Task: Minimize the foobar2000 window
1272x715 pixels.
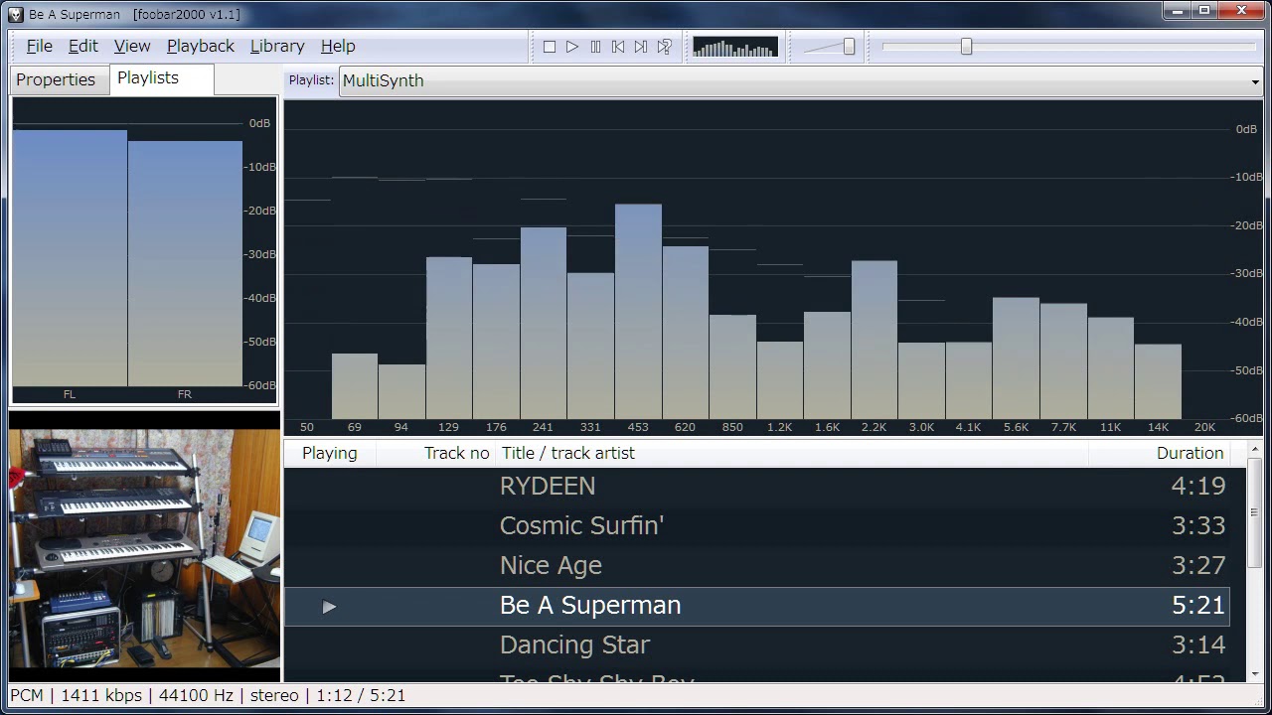Action: (x=1179, y=11)
